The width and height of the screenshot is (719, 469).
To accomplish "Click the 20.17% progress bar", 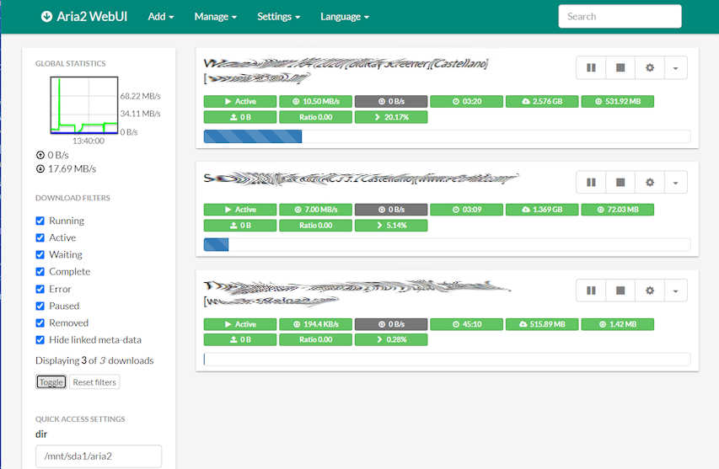I will pyautogui.click(x=447, y=136).
